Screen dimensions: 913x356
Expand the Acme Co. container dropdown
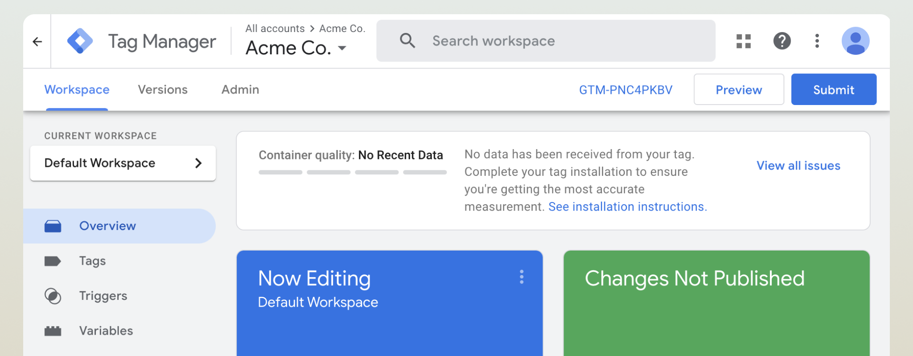pos(342,48)
